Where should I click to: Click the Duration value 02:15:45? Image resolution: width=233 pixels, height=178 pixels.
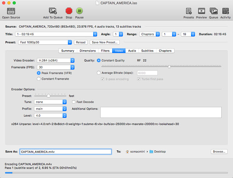coord(220,34)
